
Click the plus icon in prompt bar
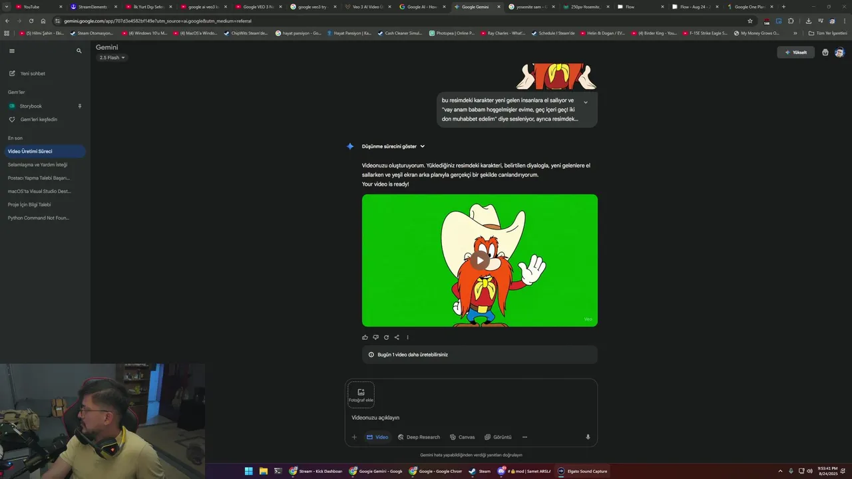point(354,437)
